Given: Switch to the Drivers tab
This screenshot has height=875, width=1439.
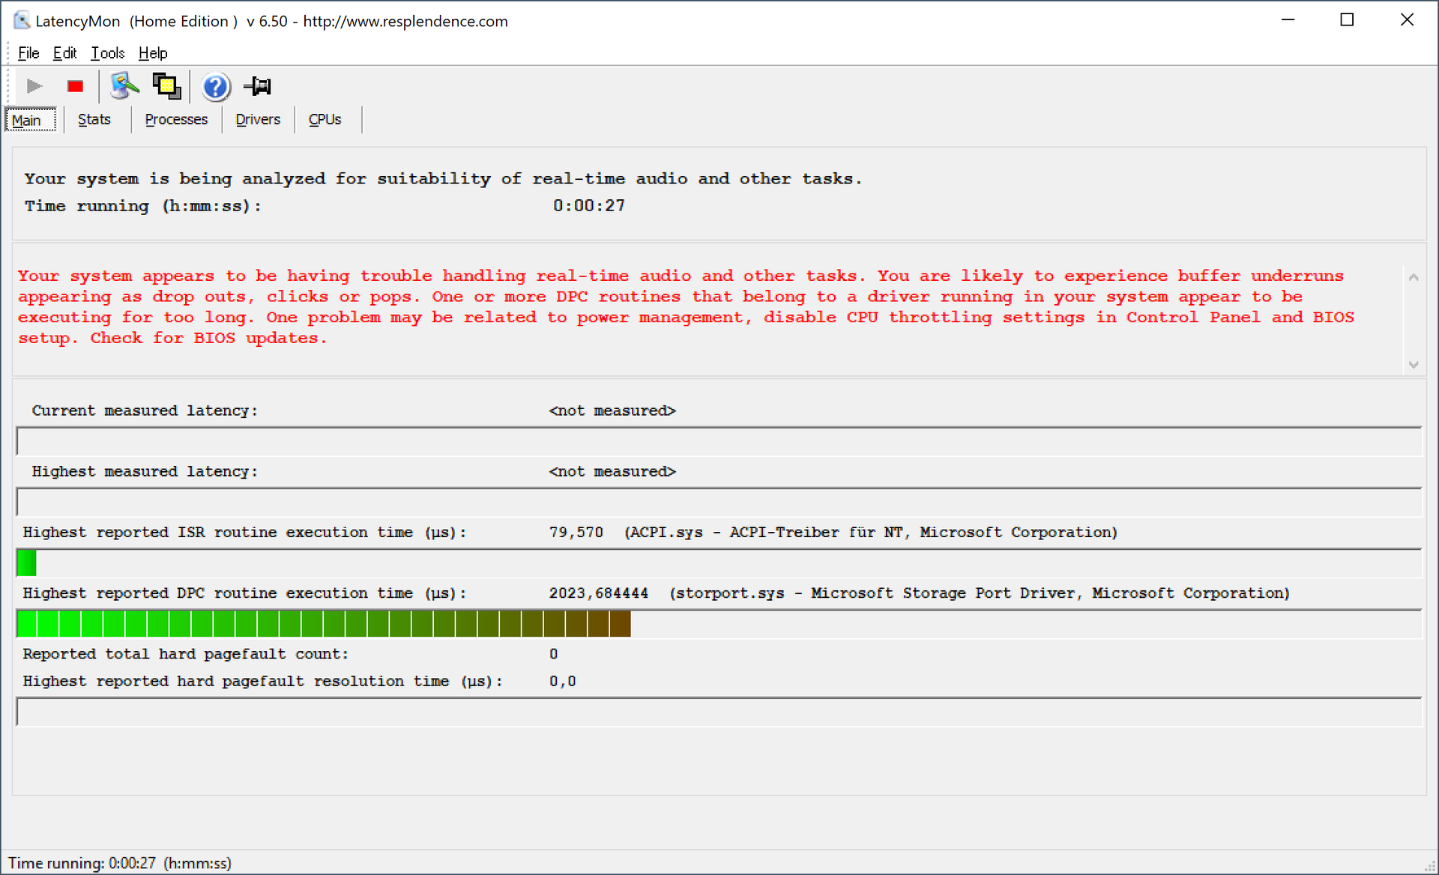Looking at the screenshot, I should pyautogui.click(x=258, y=120).
